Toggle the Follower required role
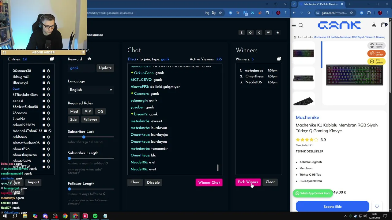Screen dimensions: 392x220 pyautogui.click(x=90, y=120)
